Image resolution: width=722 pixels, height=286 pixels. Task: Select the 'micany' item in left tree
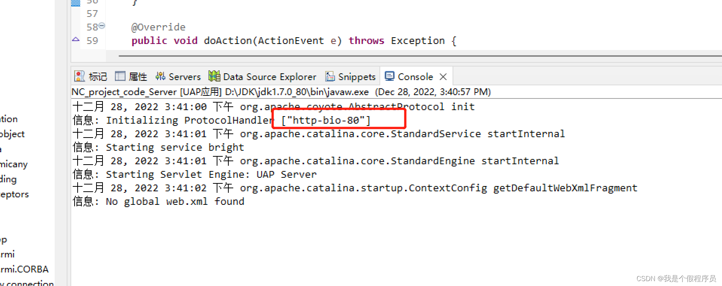(14, 164)
